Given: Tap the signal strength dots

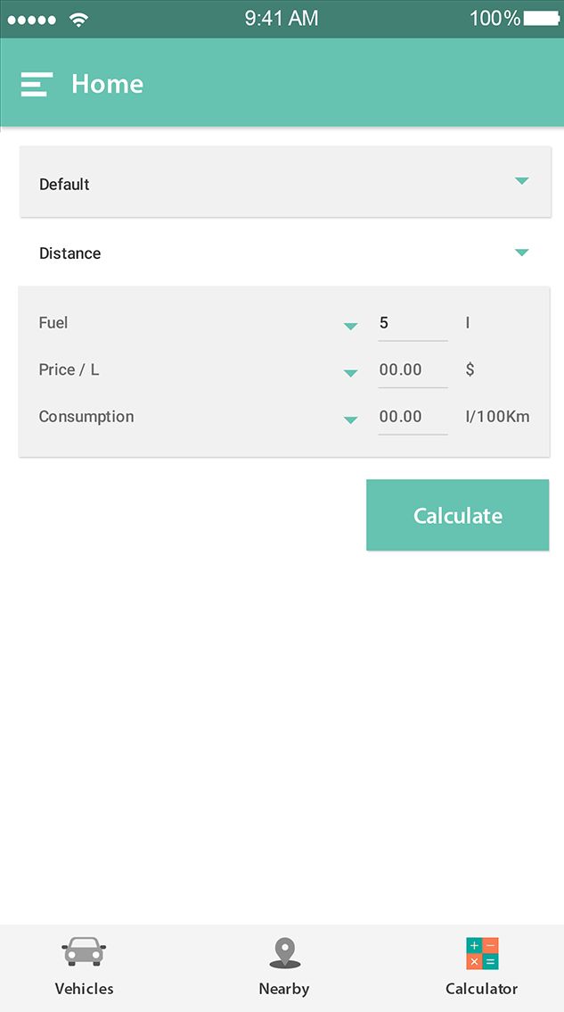Looking at the screenshot, I should pyautogui.click(x=32, y=19).
